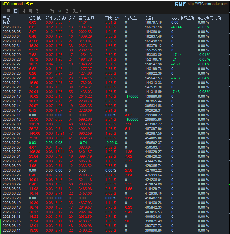Select the 2026.06.27 date row
The width and height of the screenshot is (230, 234).
coord(12,171)
